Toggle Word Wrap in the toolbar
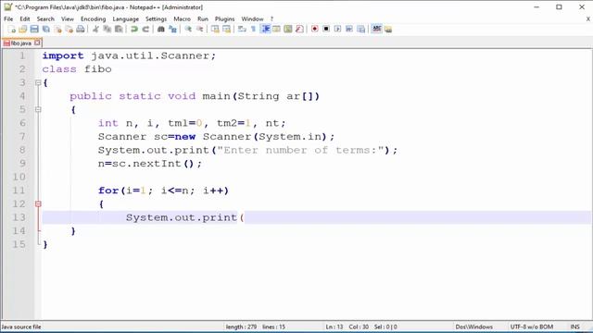 [242, 29]
